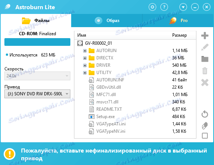
Task: Click the Setup.exe file icon
Action: pyautogui.click(x=92, y=117)
